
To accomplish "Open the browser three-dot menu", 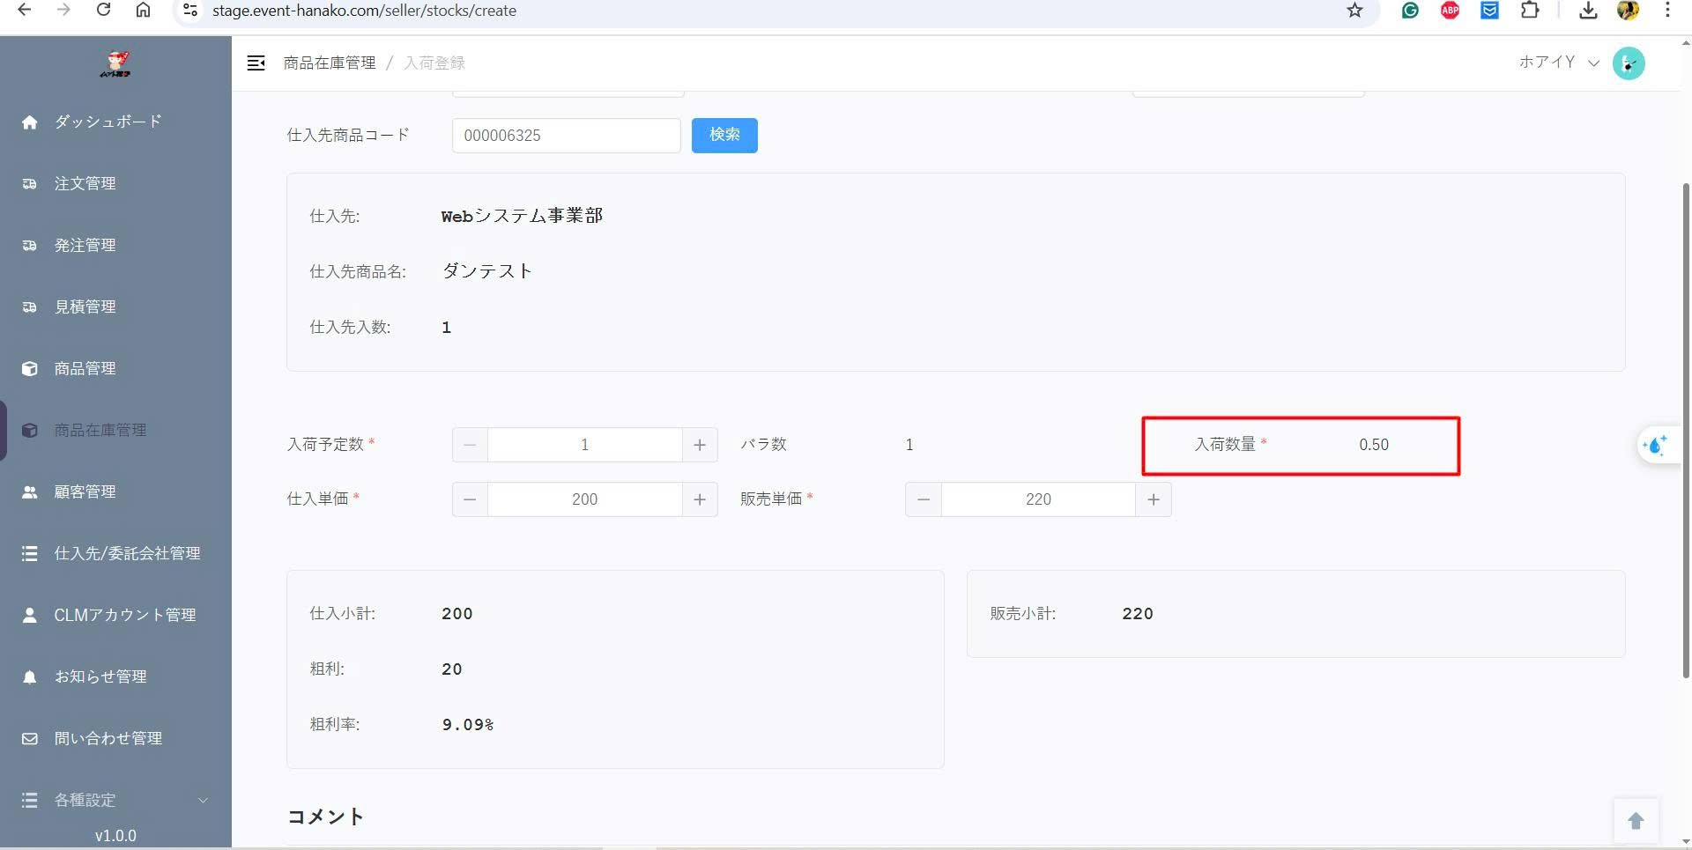I will 1666,11.
